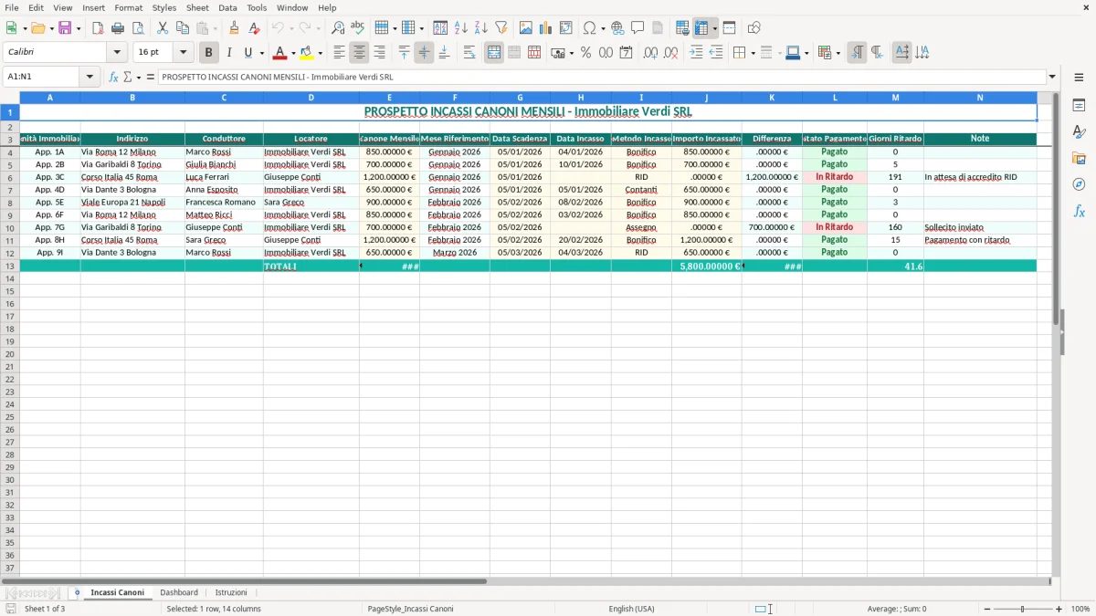
Task: Expand the Name Box dropdown
Action: point(90,78)
